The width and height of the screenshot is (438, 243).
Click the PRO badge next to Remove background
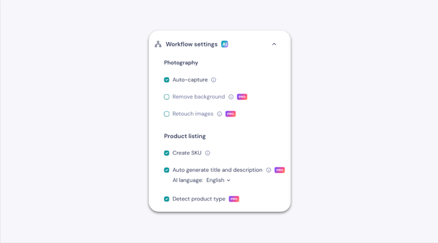pyautogui.click(x=242, y=97)
